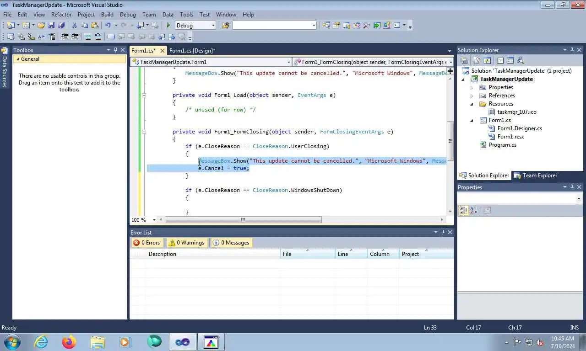Open the Data Sources side tab
Image resolution: width=586 pixels, height=351 pixels.
(x=5, y=68)
